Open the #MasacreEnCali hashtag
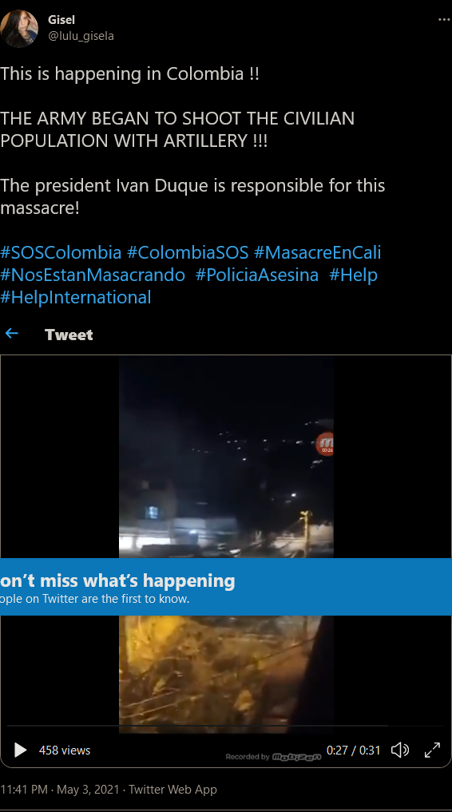This screenshot has width=452, height=812. click(x=317, y=253)
